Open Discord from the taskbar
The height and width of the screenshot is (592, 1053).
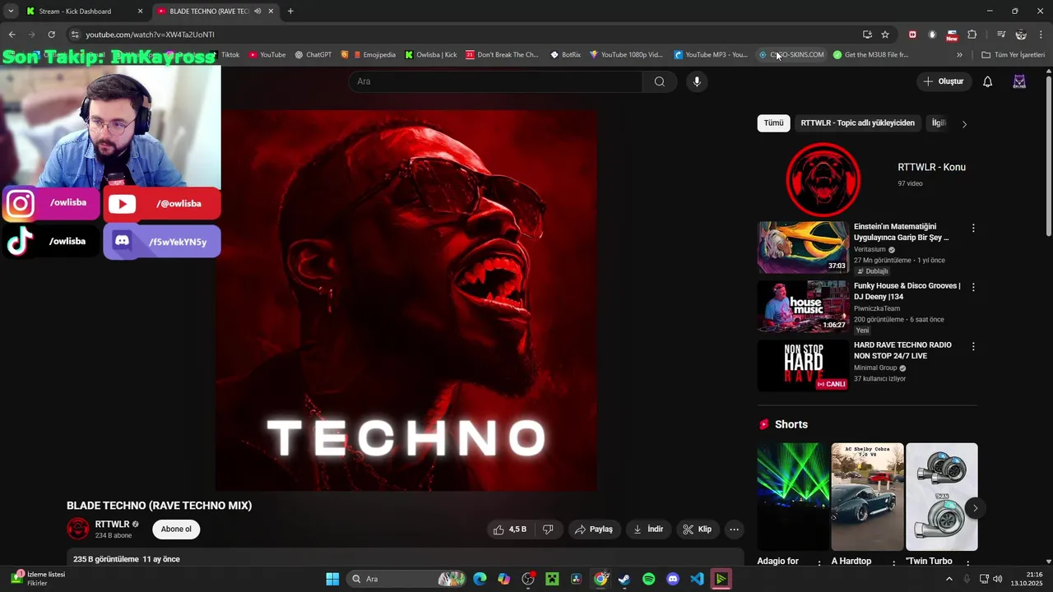coord(673,579)
